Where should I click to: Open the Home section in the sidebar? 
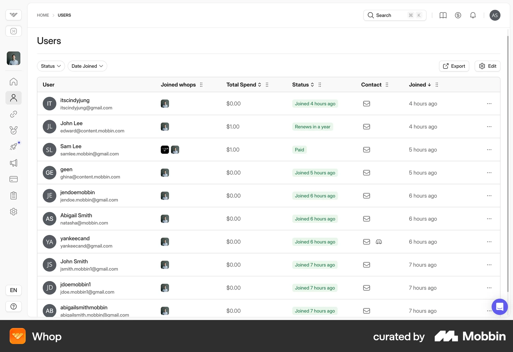point(13,82)
